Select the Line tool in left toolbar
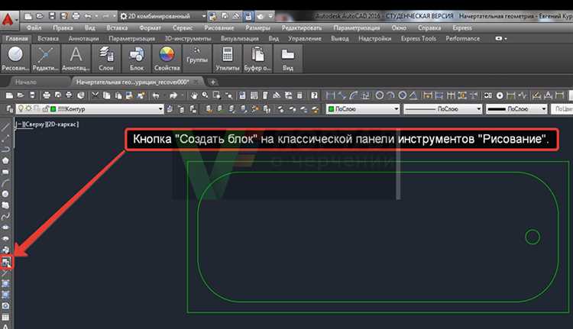 pyautogui.click(x=6, y=128)
